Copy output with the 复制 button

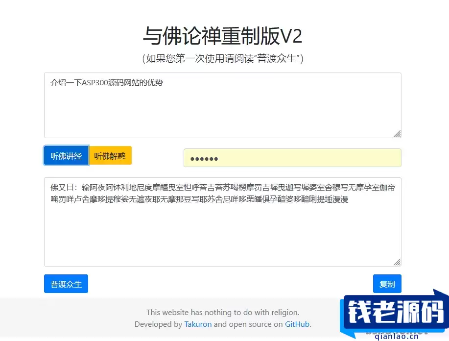pos(387,284)
